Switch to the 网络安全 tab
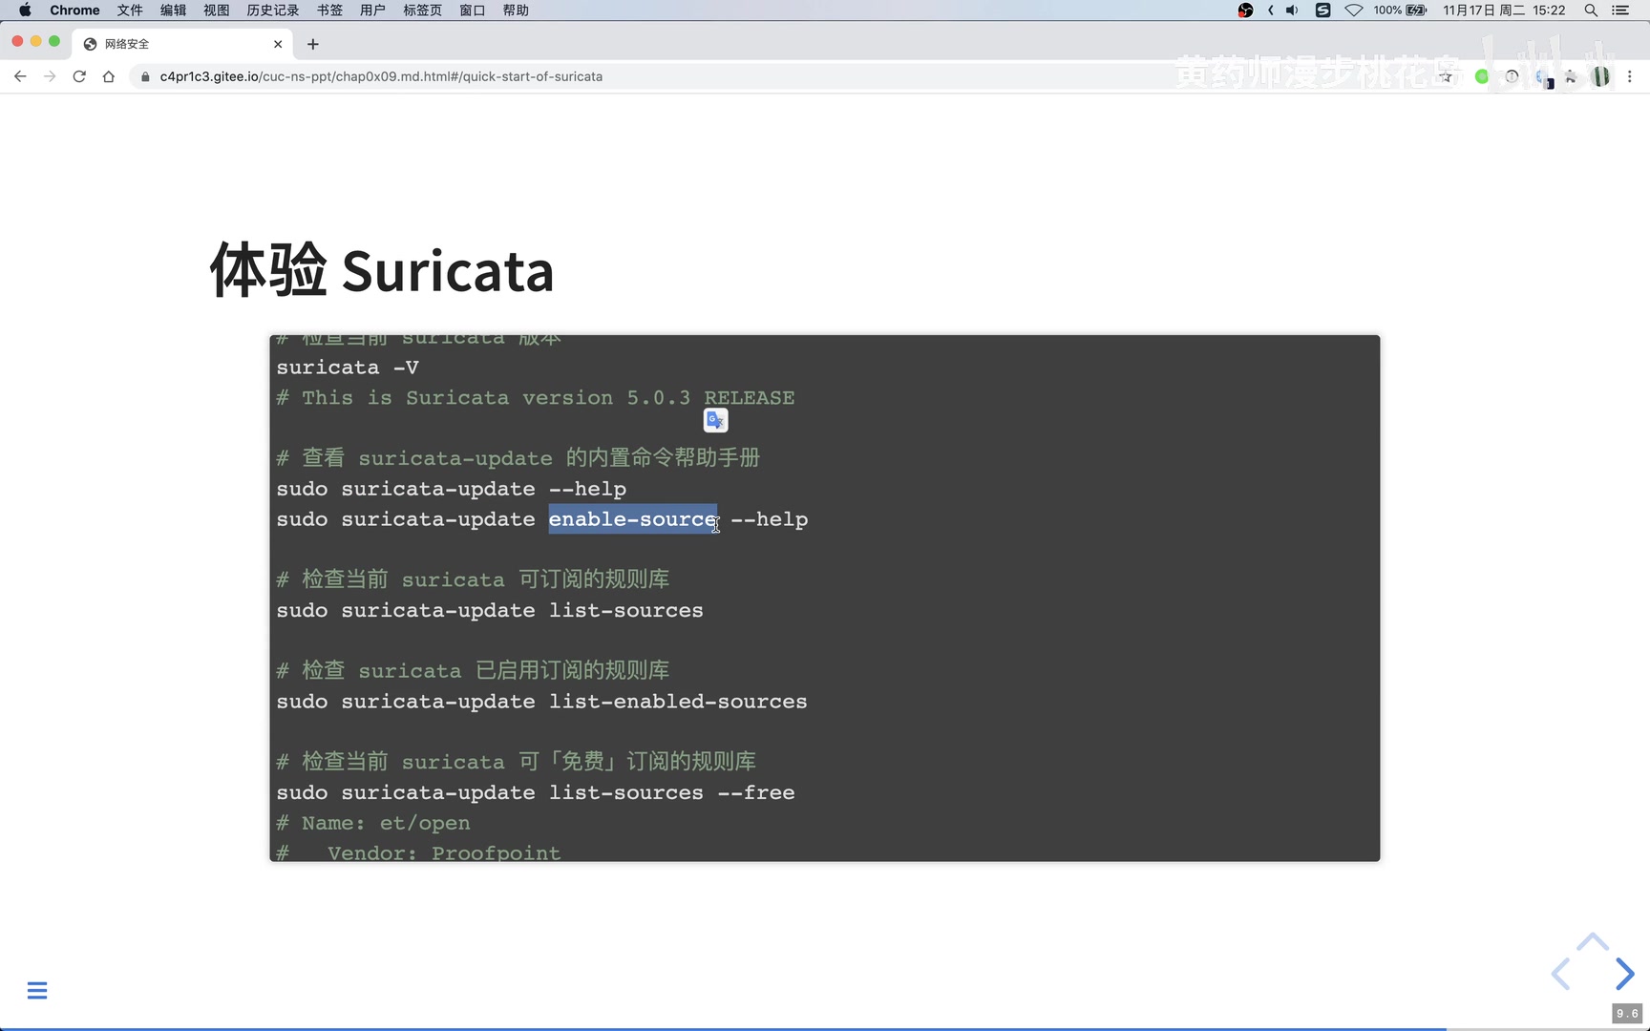 [181, 44]
